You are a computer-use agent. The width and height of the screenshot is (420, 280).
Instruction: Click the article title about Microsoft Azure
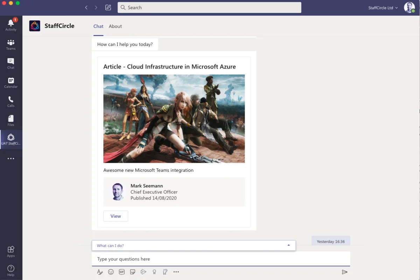click(170, 66)
